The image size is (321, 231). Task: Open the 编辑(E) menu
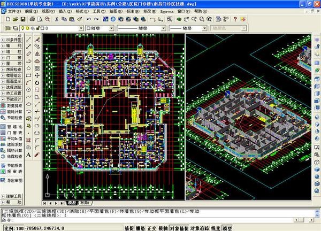tap(31, 11)
